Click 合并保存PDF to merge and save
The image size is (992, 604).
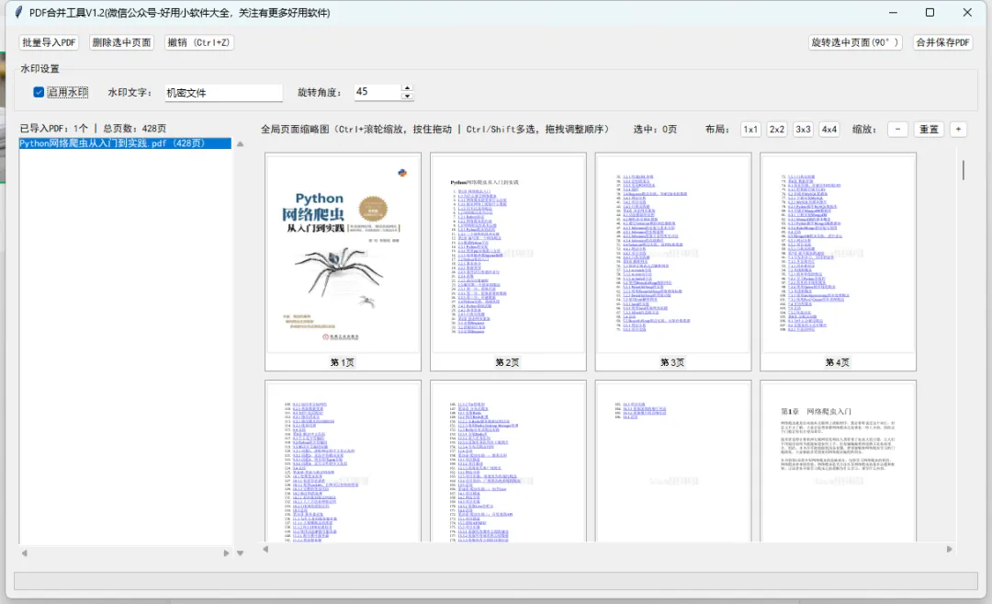tap(942, 42)
